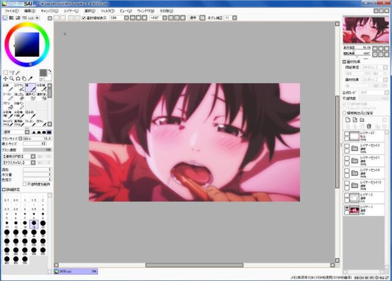Open the ファイル (File) menu
This screenshot has width=392, height=281.
pos(12,11)
